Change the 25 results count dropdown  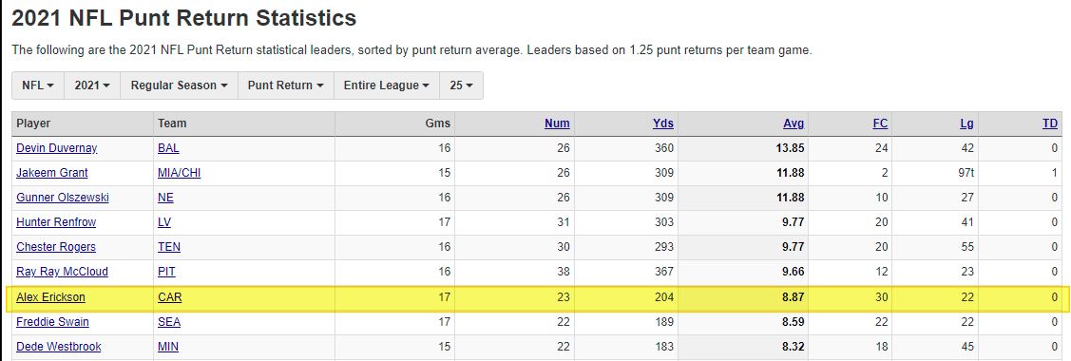461,85
